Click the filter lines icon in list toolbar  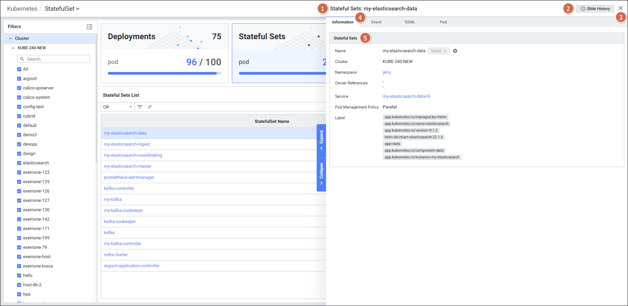pyautogui.click(x=140, y=107)
